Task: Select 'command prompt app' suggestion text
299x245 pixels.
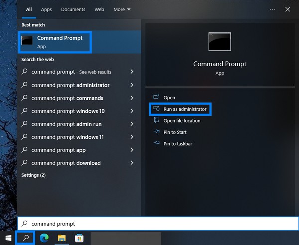Action: click(58, 150)
